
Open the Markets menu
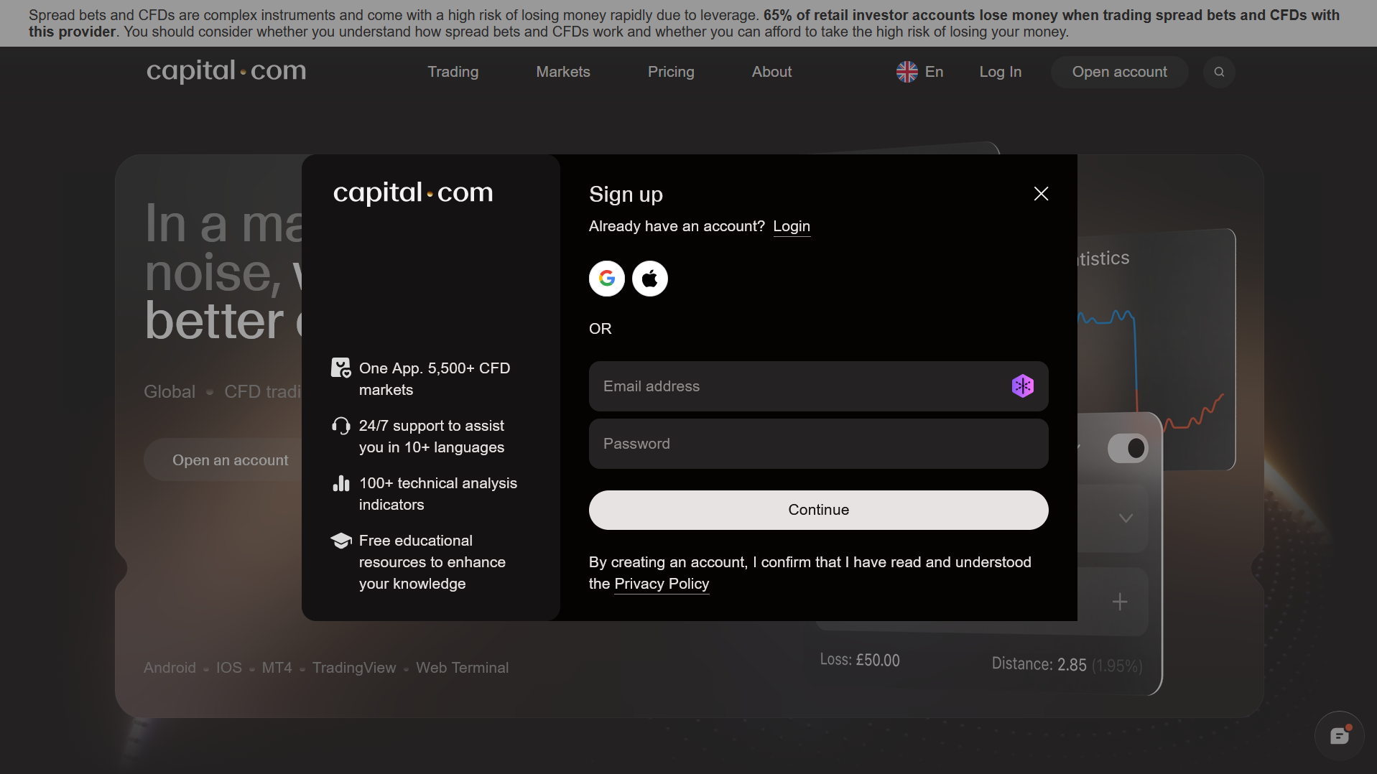click(563, 72)
